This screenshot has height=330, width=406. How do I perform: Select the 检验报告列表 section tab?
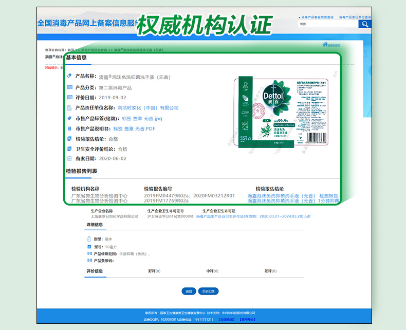click(81, 171)
